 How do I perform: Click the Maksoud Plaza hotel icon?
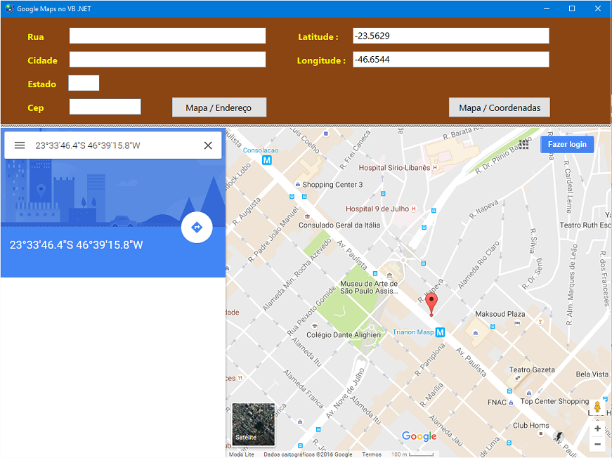pyautogui.click(x=517, y=322)
